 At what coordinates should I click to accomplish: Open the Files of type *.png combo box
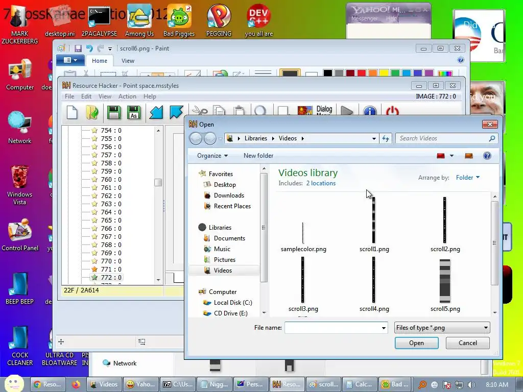point(442,328)
